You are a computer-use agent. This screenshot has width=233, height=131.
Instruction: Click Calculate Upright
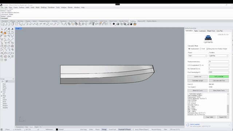click(x=197, y=81)
